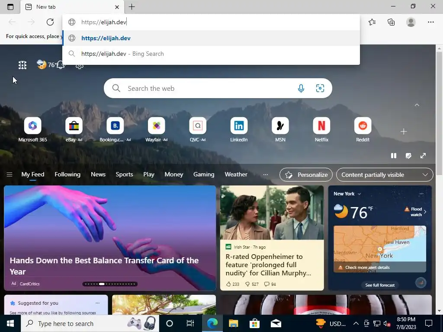This screenshot has height=332, width=443.
Task: Like the Oppenheimer article thumbs up
Action: (232, 284)
